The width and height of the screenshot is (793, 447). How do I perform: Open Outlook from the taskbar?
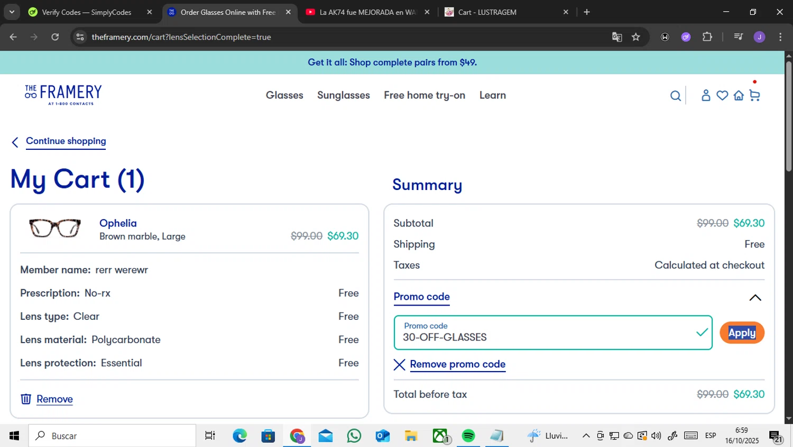383,436
